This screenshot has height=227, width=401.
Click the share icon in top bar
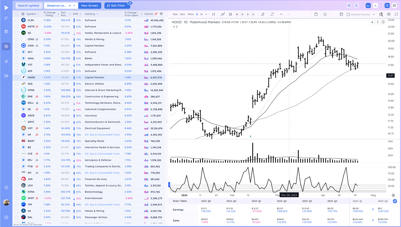tap(349, 6)
